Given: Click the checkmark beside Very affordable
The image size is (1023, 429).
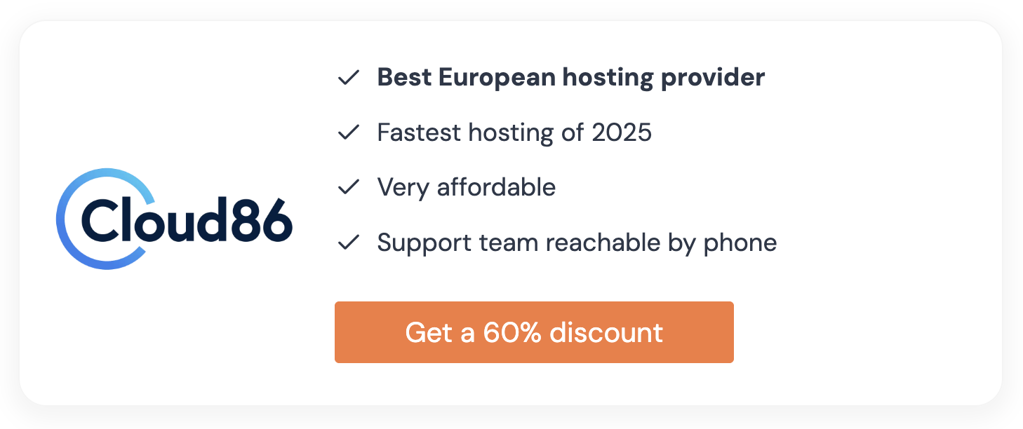Looking at the screenshot, I should (349, 187).
